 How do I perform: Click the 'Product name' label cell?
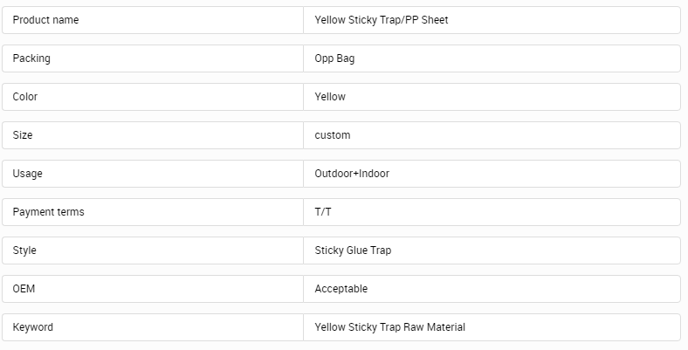point(45,20)
